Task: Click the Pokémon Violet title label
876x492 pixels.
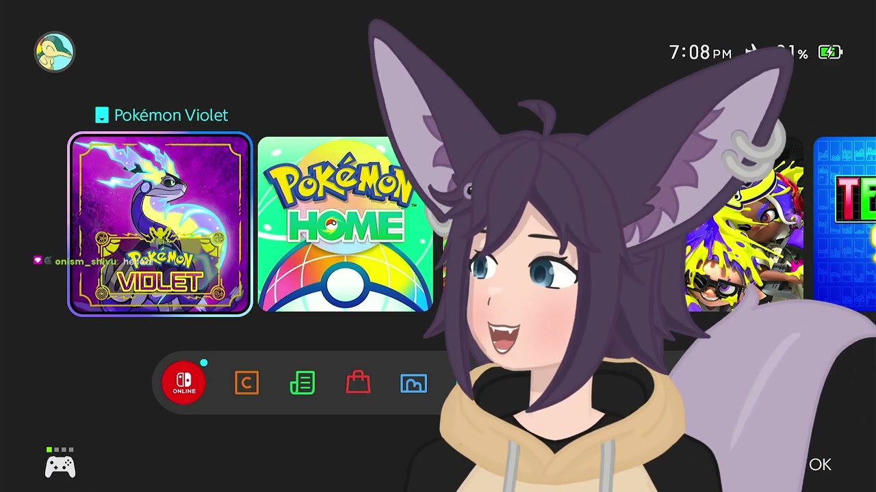Action: coord(171,115)
